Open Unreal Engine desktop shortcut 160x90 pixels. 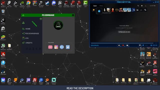60,4
